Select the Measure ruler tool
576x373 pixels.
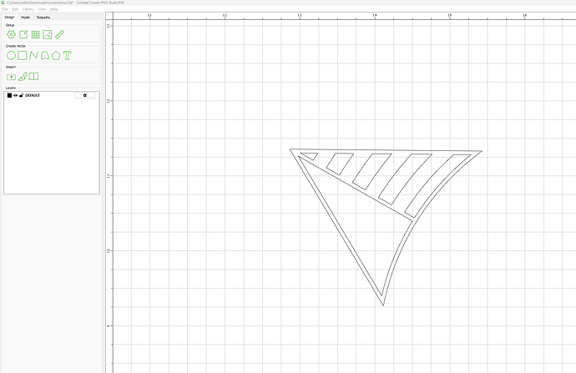coord(60,34)
